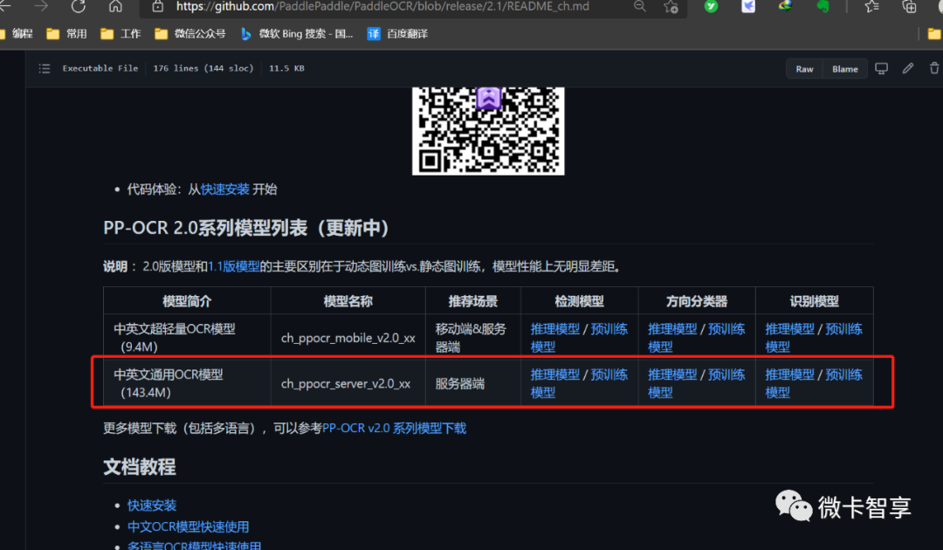Go to the browser home page

coord(115,6)
